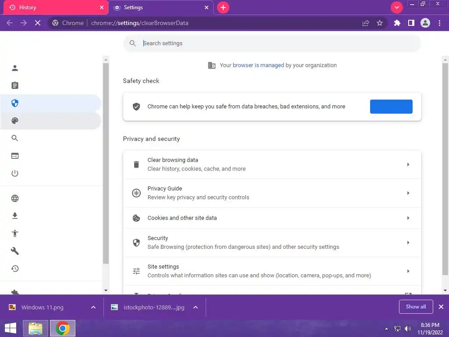Click the Search settings input field
This screenshot has height=337, width=449.
(272, 43)
